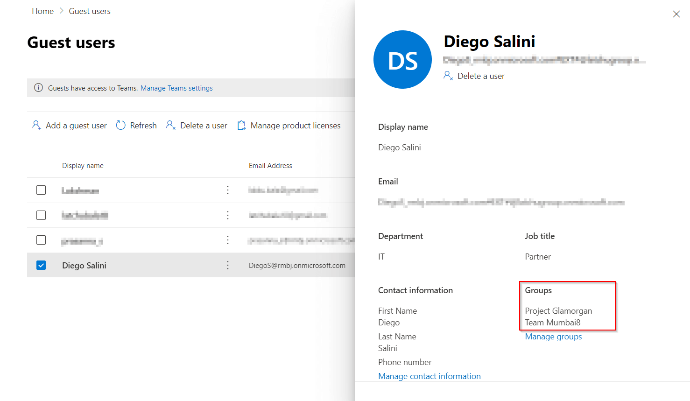This screenshot has width=690, height=401.
Task: Select the checkbox on the second guest row
Action: [x=41, y=215]
